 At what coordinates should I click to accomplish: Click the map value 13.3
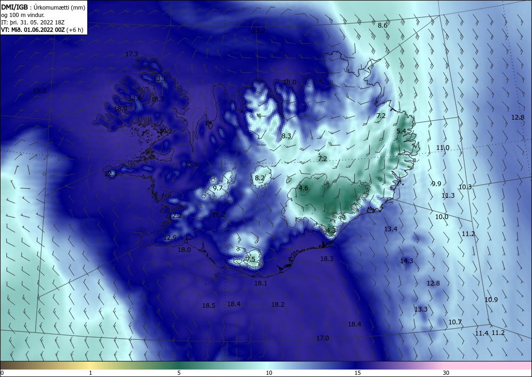pos(421,309)
